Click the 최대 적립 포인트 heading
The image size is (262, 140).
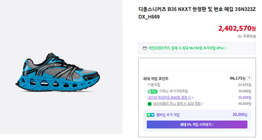[156, 79]
